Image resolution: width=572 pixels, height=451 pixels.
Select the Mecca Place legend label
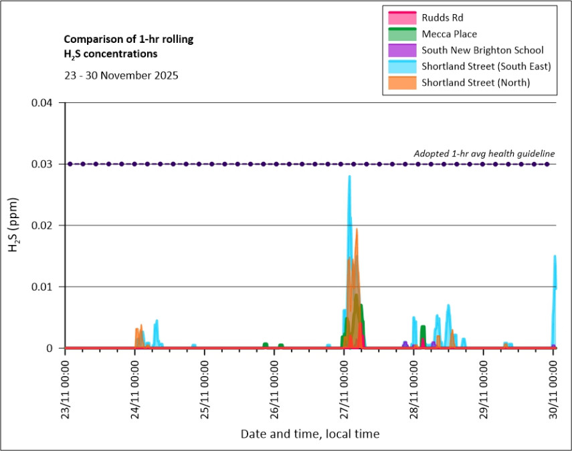click(450, 33)
